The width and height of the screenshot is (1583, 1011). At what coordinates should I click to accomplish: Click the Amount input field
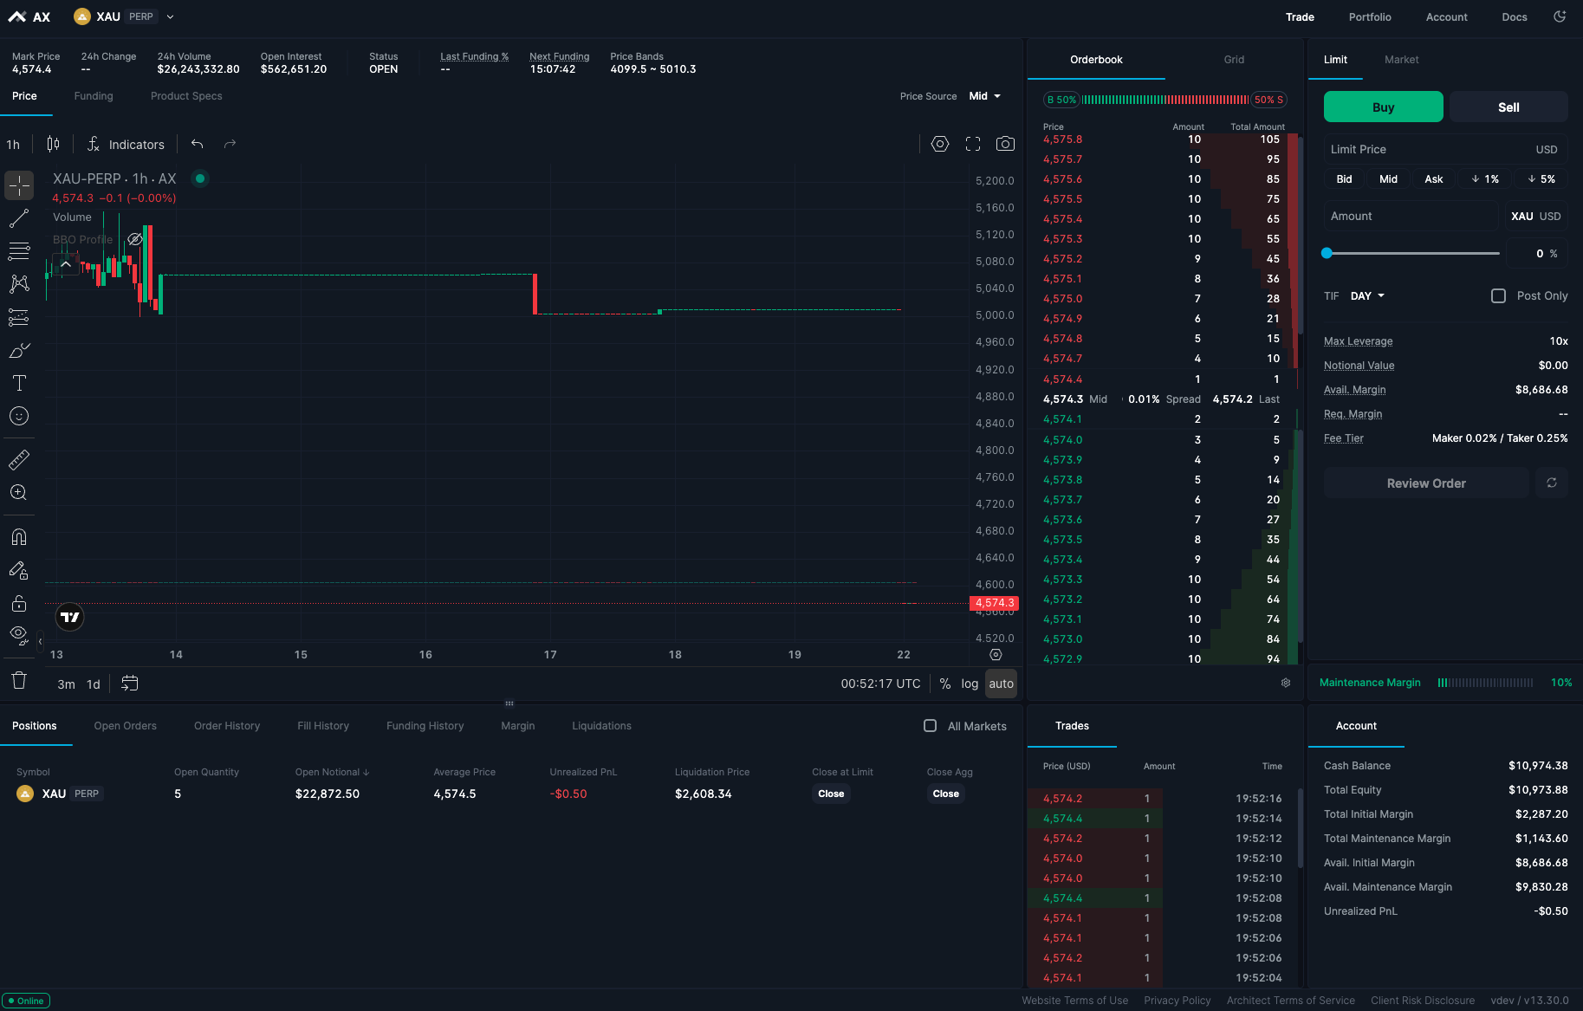(1411, 217)
